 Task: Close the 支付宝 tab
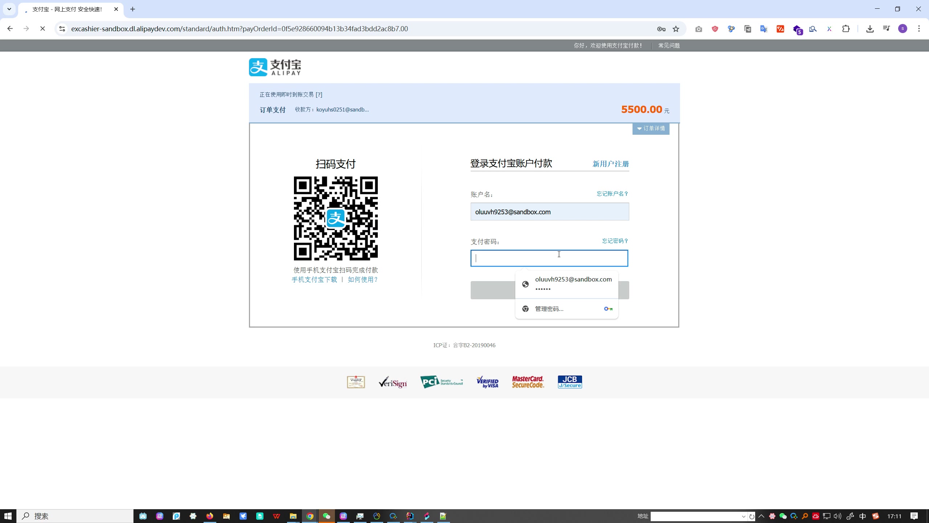[116, 9]
